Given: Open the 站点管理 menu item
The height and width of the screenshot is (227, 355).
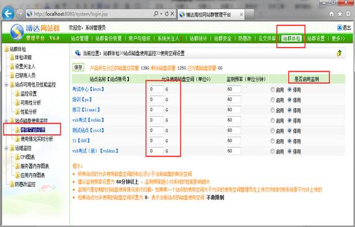Looking at the screenshot, I should pos(79,38).
